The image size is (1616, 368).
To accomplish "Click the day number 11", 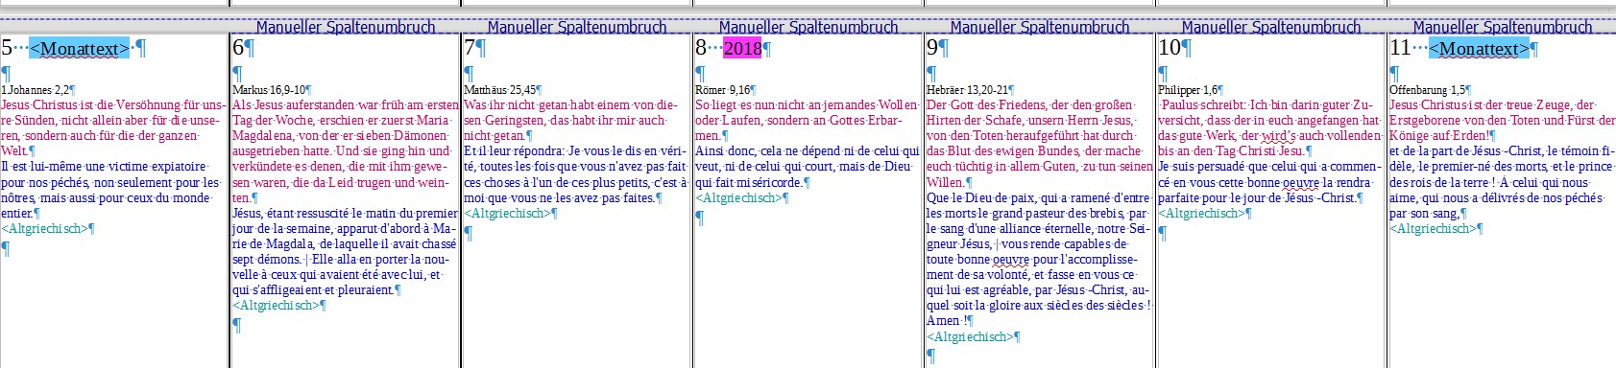I will (1401, 47).
